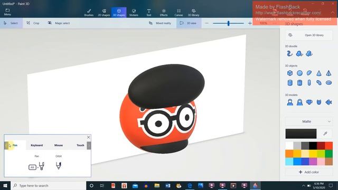Launch Mixed reality mode
The image size is (338, 190).
[x=160, y=23]
